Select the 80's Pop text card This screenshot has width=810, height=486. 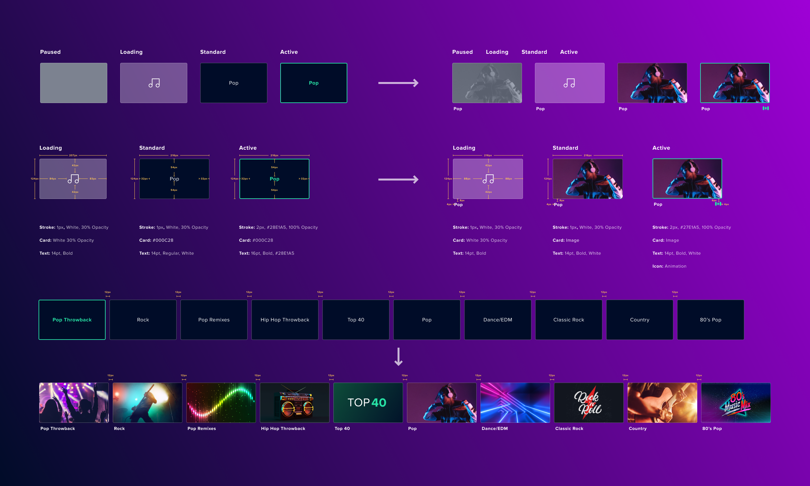pos(711,320)
